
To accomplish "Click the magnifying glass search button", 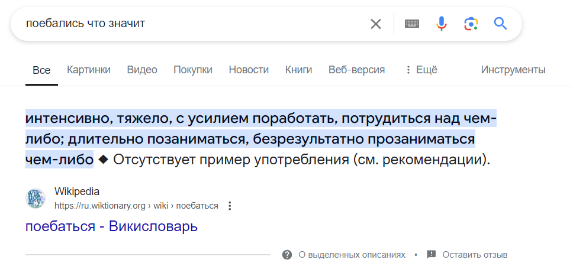I will tap(501, 24).
